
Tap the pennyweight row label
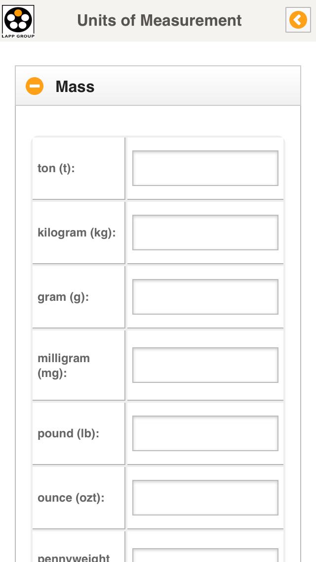click(74, 557)
